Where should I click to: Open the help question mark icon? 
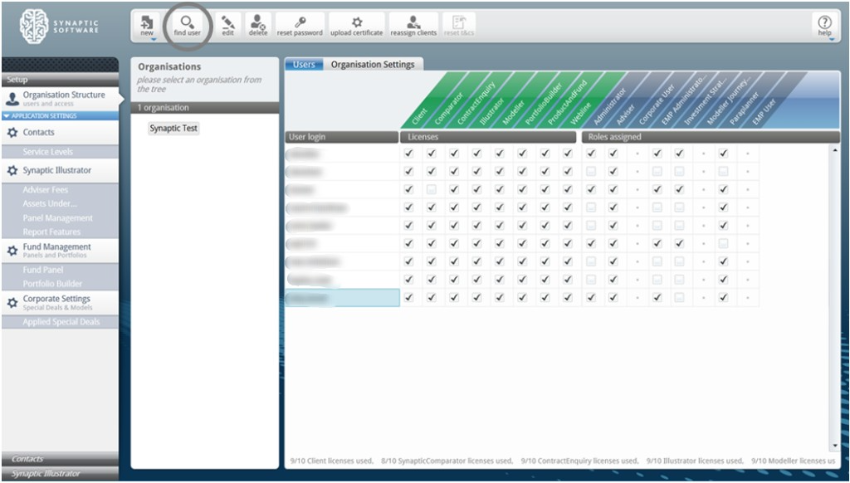click(x=824, y=26)
